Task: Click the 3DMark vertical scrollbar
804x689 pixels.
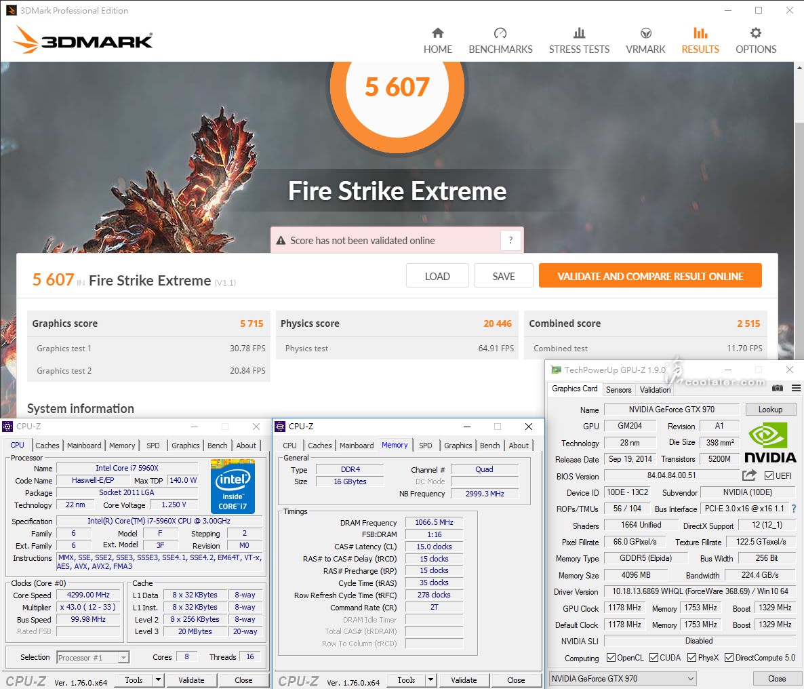Action: click(799, 241)
